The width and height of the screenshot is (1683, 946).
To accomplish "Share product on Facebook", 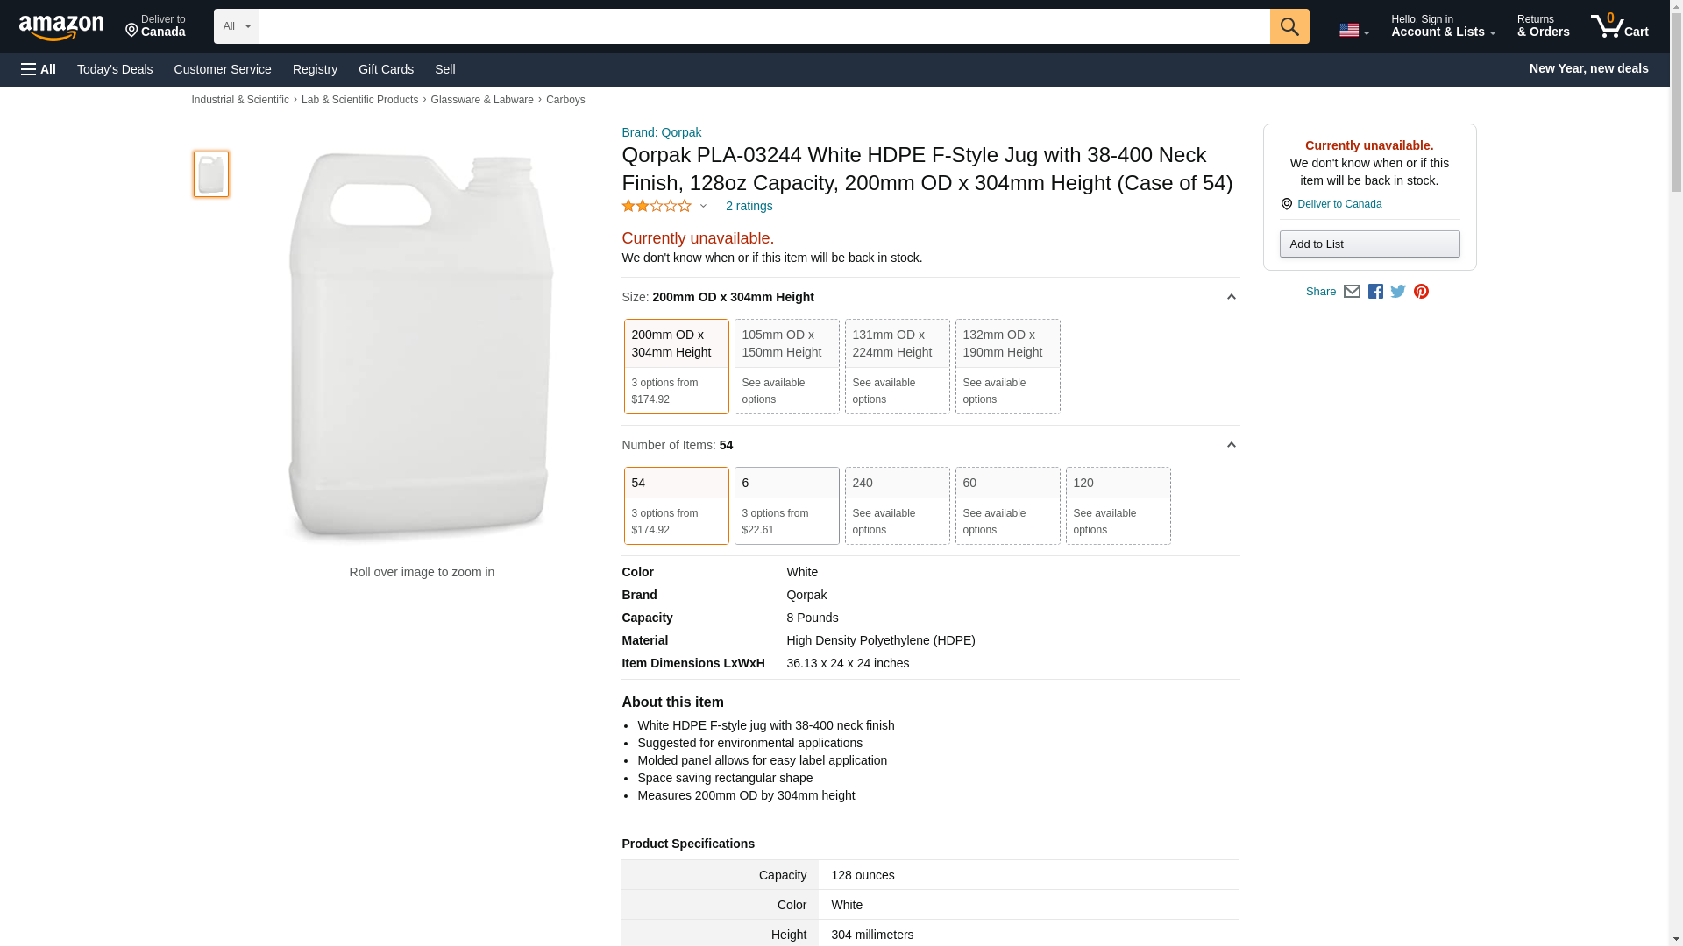I will click(1375, 292).
